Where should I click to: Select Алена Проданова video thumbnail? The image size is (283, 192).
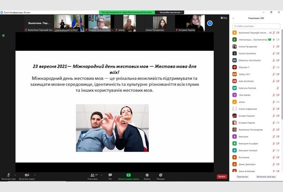[x=160, y=23]
